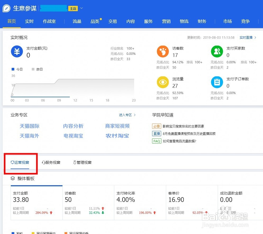The height and width of the screenshot is (234, 263).
Task: Click the 学院早知道 section heading
Action: [163, 115]
